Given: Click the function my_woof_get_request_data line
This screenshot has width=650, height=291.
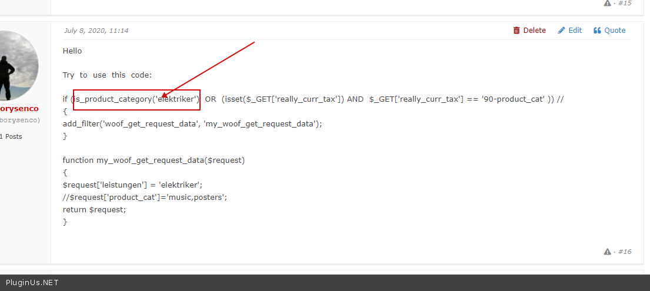Looking at the screenshot, I should point(154,160).
